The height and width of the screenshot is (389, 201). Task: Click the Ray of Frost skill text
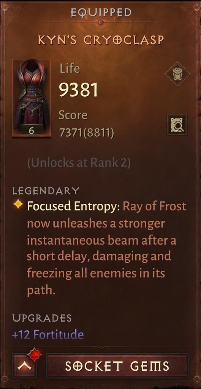154,206
